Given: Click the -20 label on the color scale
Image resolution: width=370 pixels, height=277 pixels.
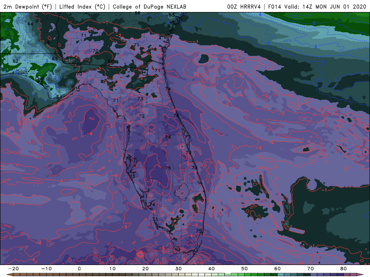Looking at the screenshot, I should coord(13,269).
